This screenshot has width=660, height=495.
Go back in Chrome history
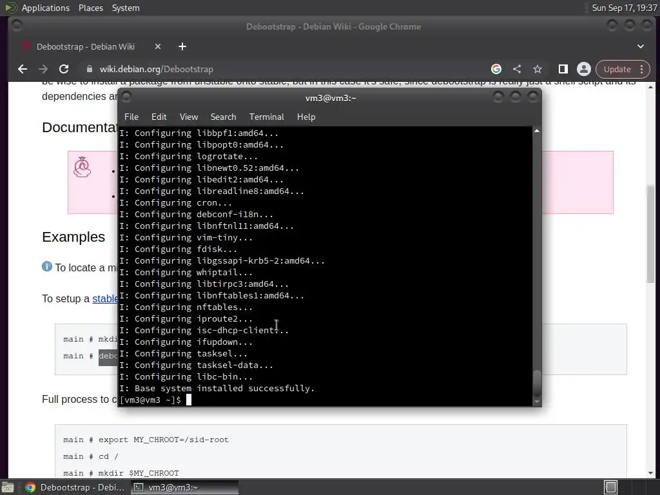(x=23, y=69)
